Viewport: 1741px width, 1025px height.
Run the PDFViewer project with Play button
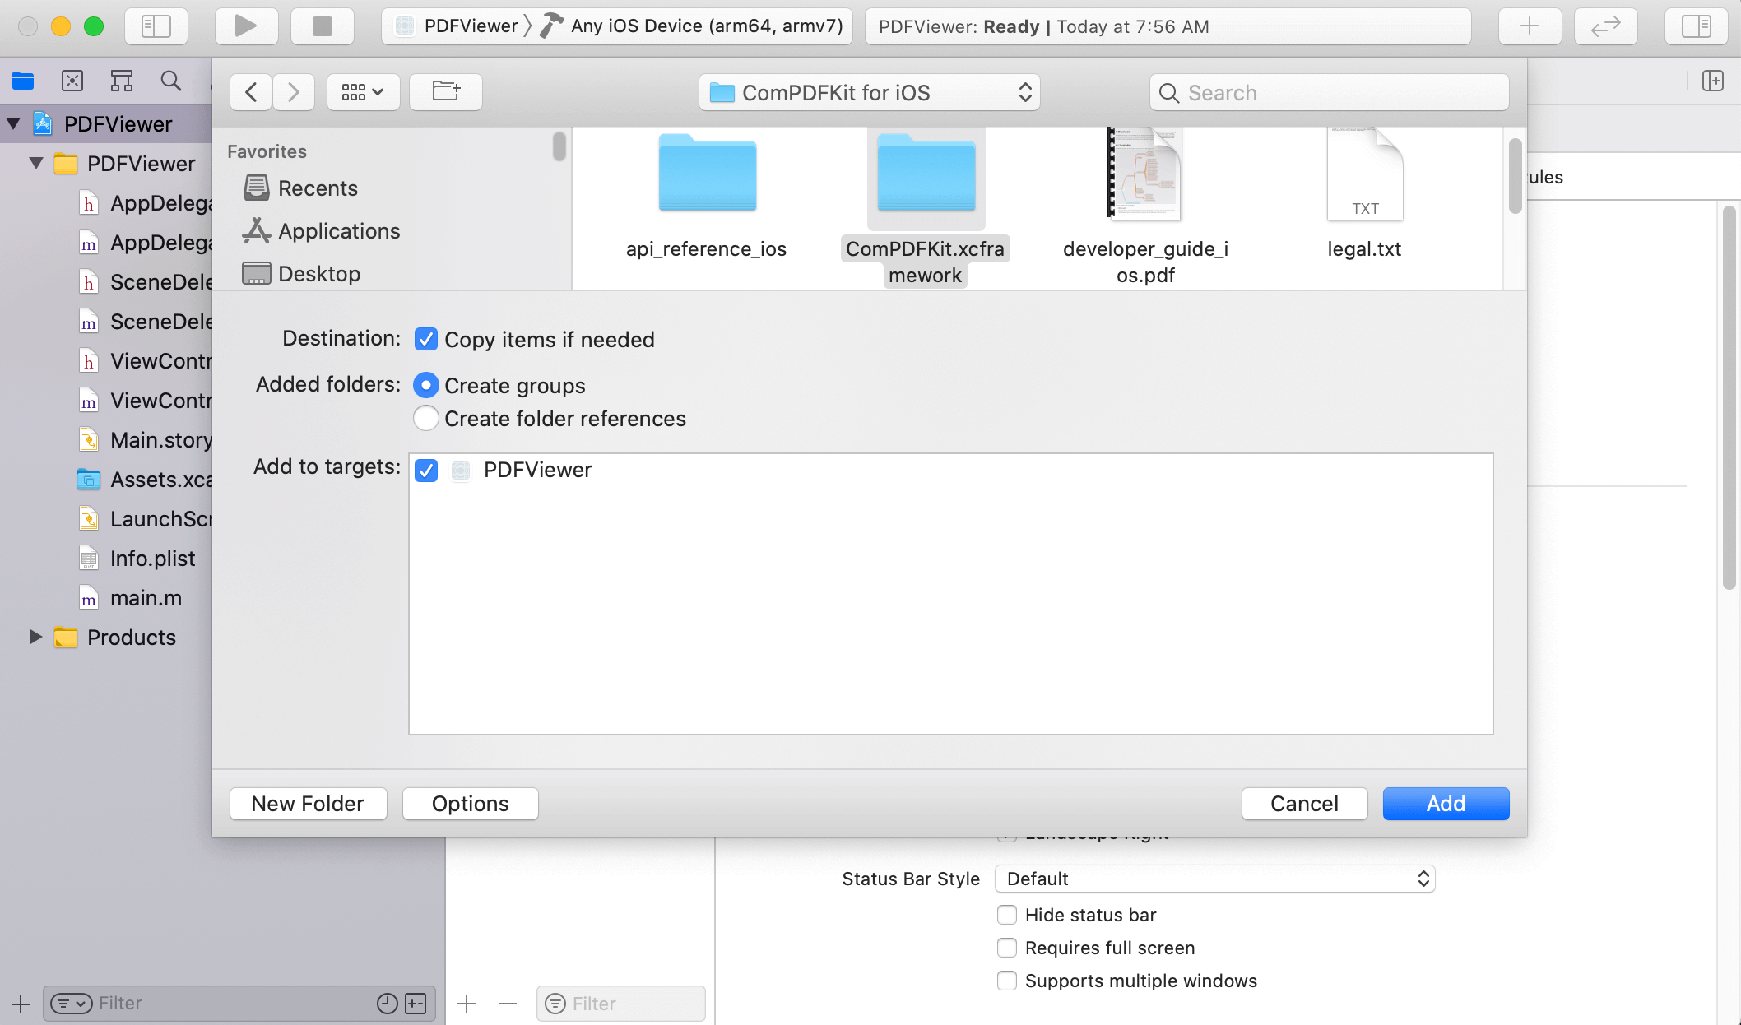(x=245, y=26)
